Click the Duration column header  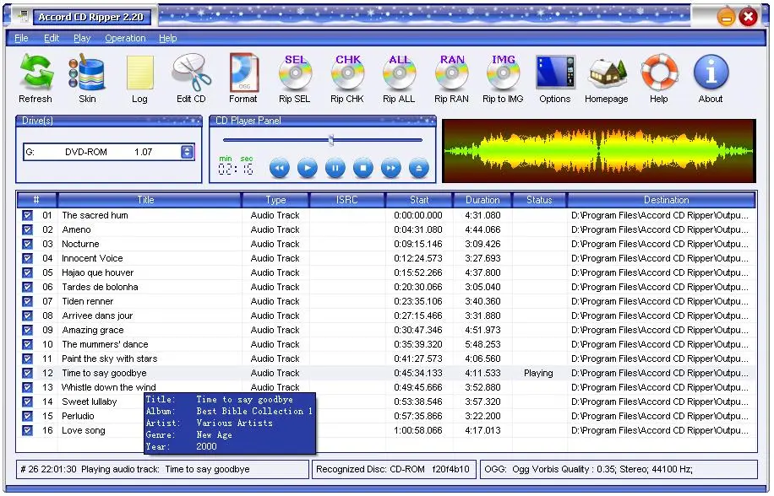(x=482, y=199)
